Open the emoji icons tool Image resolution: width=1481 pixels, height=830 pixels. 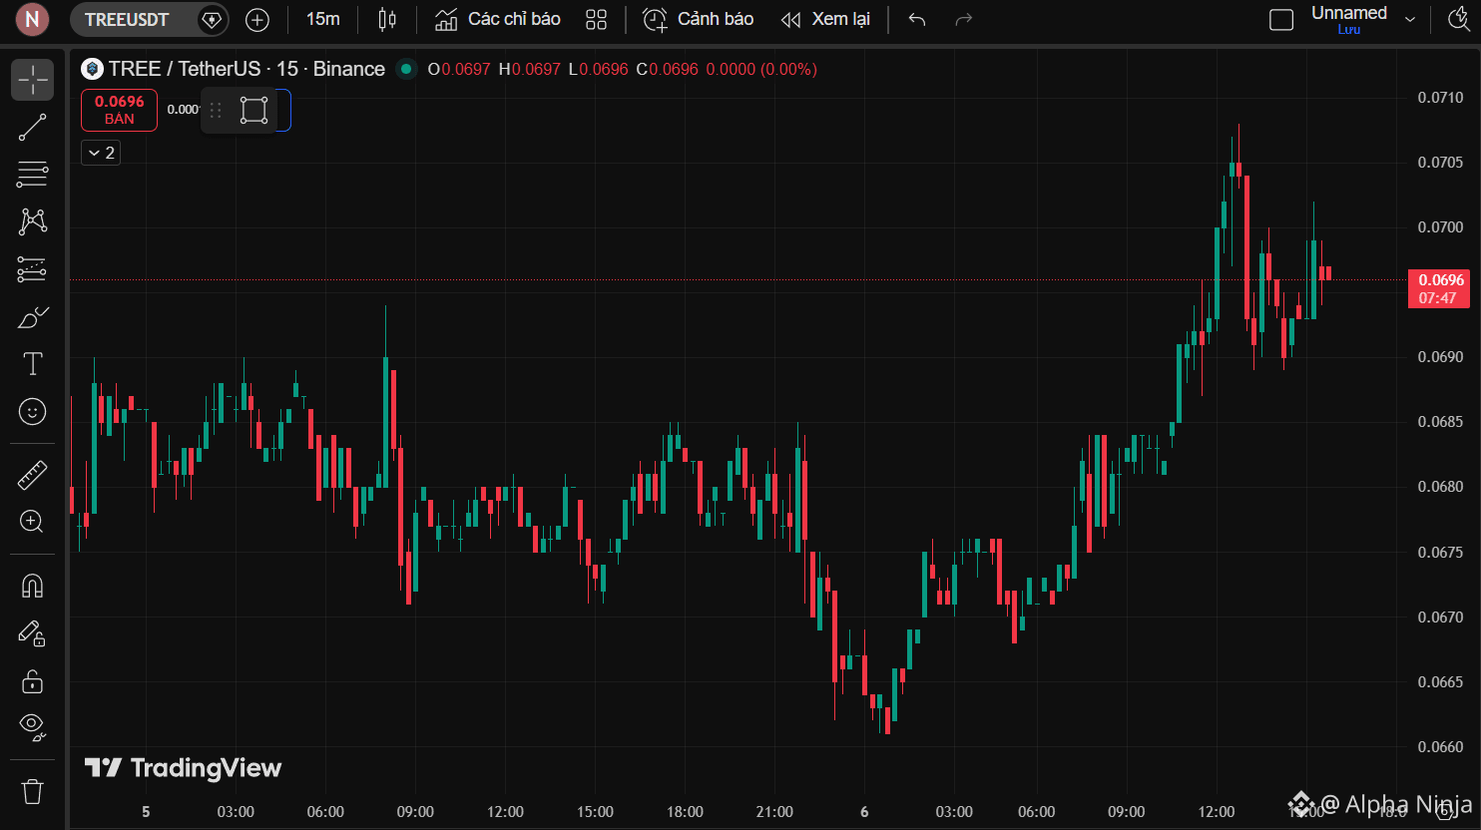pos(32,411)
